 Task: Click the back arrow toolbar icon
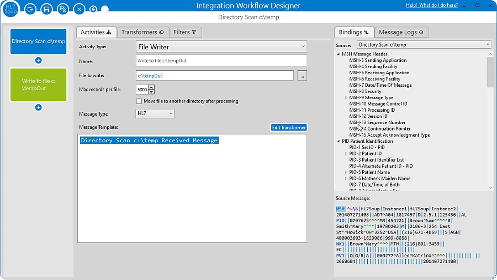tap(93, 9)
